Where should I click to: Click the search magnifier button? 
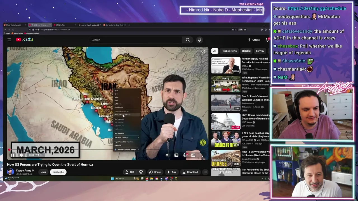(188, 40)
